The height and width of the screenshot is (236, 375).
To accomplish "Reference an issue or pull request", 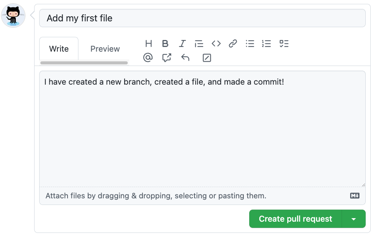I will click(167, 57).
